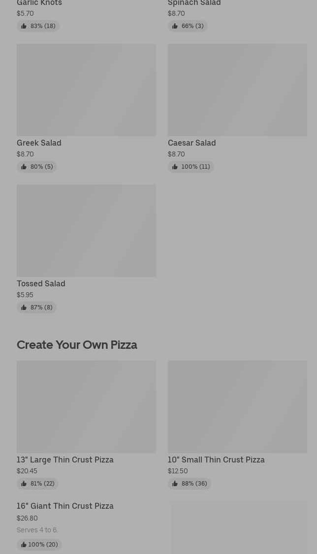317x554 pixels.
Task: Click thumbs-up icon on Tossed Salad rating
Action: (24, 308)
